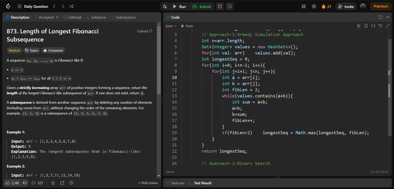The image size is (394, 189).
Task: Dislike the problem with thumbs down
Action: click(24, 183)
